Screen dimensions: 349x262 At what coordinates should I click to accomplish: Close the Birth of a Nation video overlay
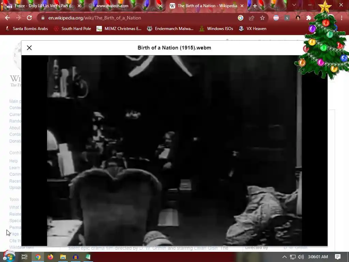(x=29, y=48)
